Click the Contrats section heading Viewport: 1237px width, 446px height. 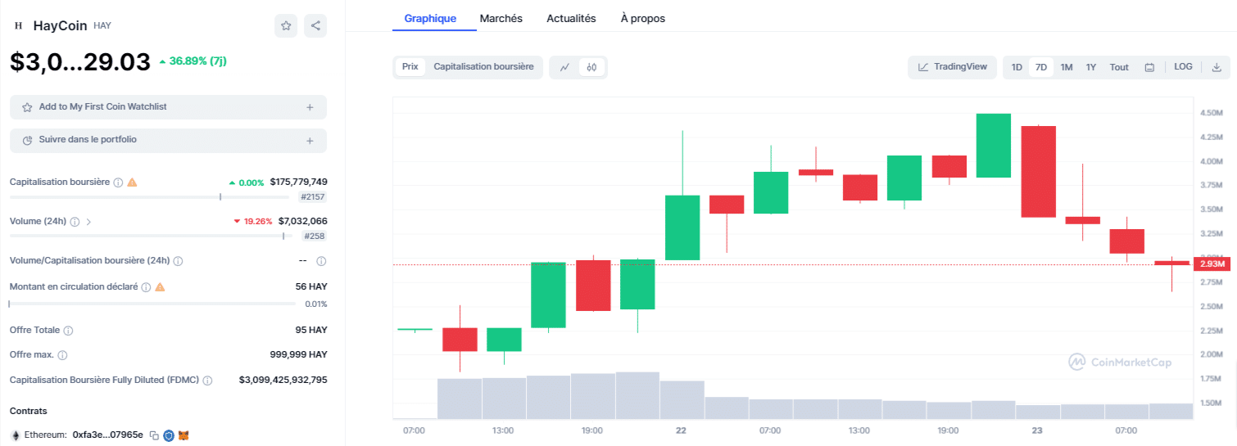coord(29,411)
